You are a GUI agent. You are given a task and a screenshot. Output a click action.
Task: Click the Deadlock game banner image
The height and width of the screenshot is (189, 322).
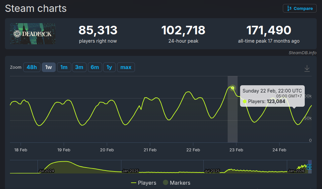pos(32,34)
